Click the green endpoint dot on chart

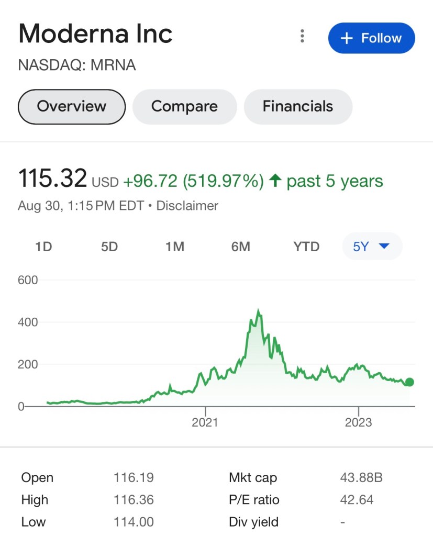point(409,382)
